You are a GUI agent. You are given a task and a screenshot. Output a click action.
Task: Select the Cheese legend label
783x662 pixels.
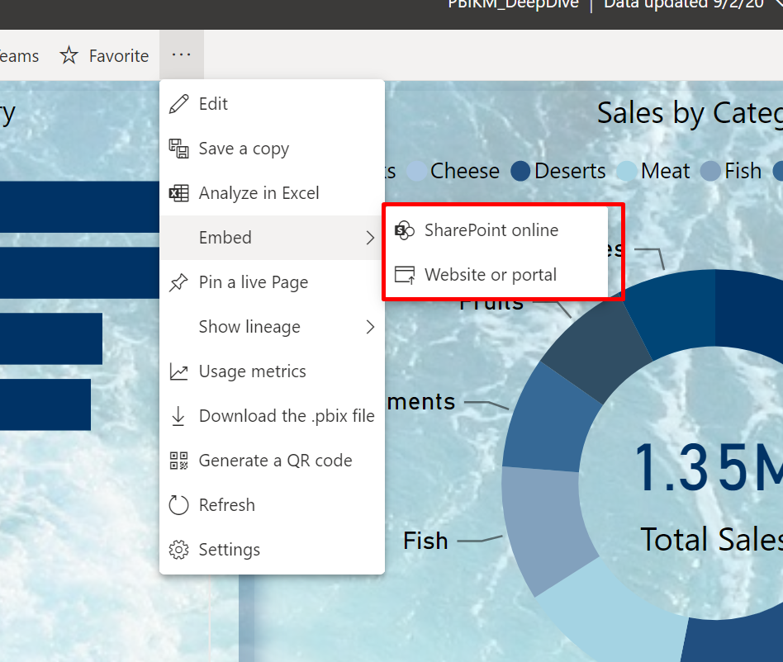pos(465,171)
